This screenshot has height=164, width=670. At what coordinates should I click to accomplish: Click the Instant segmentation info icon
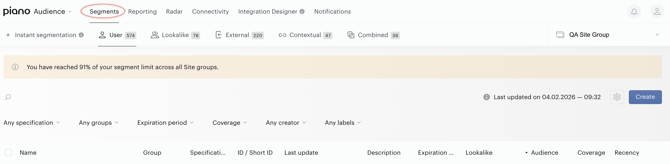click(x=81, y=35)
